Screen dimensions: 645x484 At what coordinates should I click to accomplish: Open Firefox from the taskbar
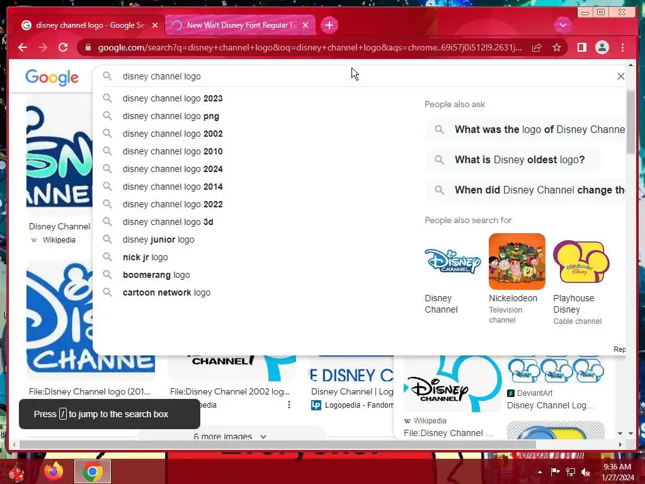coord(54,471)
